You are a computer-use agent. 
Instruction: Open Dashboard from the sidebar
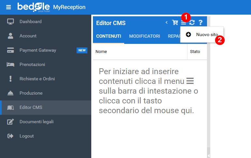click(30, 22)
